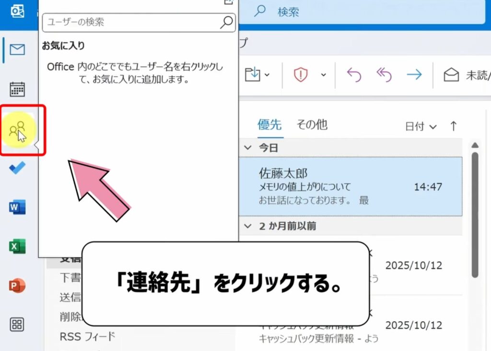Open the Mail view in the sidebar

pos(17,48)
